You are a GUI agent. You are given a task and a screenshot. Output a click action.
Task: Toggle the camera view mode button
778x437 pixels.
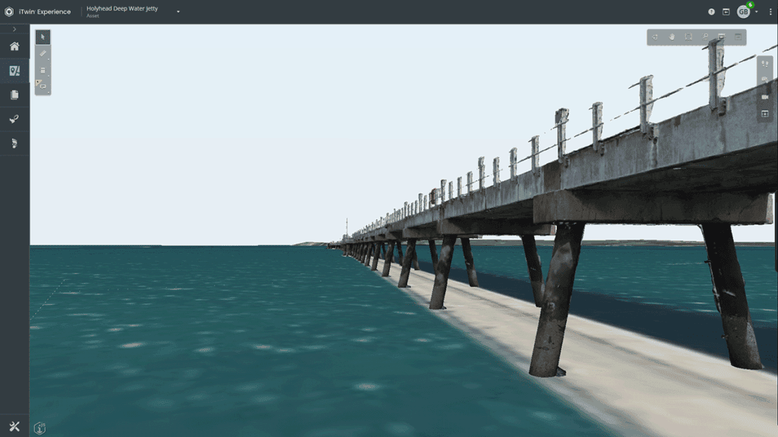765,97
